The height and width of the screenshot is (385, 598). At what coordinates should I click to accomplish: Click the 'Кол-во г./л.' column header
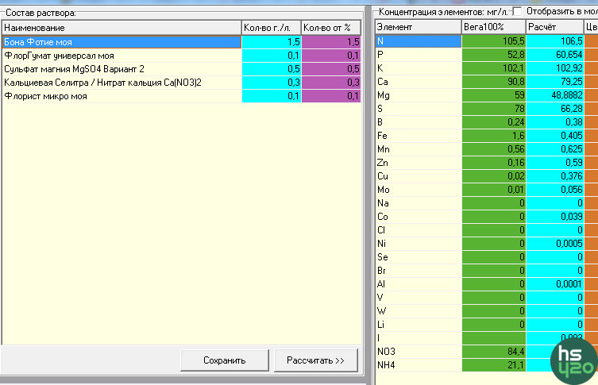point(271,29)
